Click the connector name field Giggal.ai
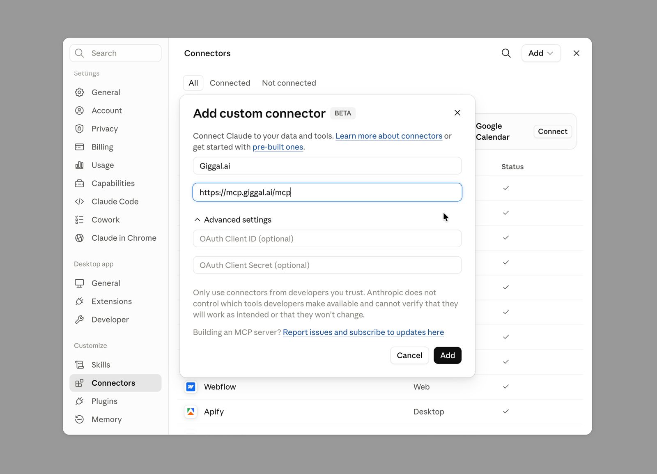The image size is (657, 474). click(327, 166)
